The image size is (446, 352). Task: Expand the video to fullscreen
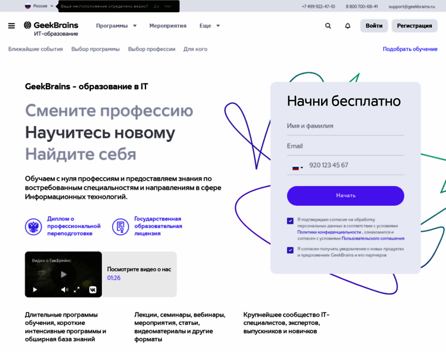tap(76, 289)
